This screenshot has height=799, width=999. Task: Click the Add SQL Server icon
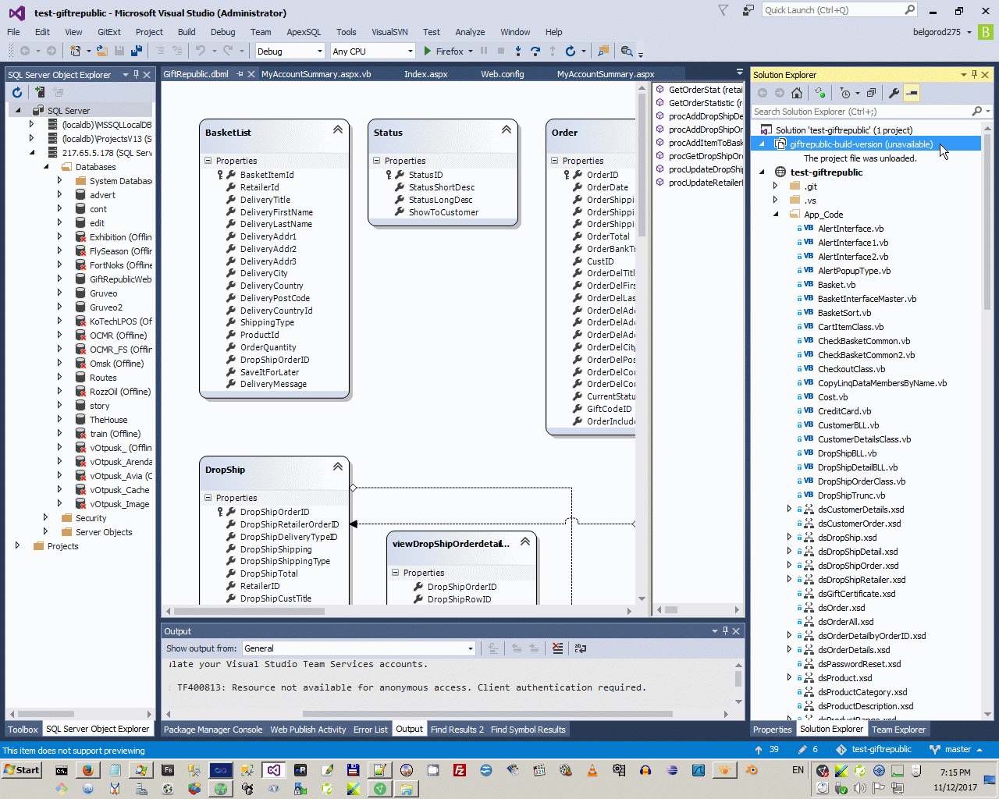tap(40, 92)
